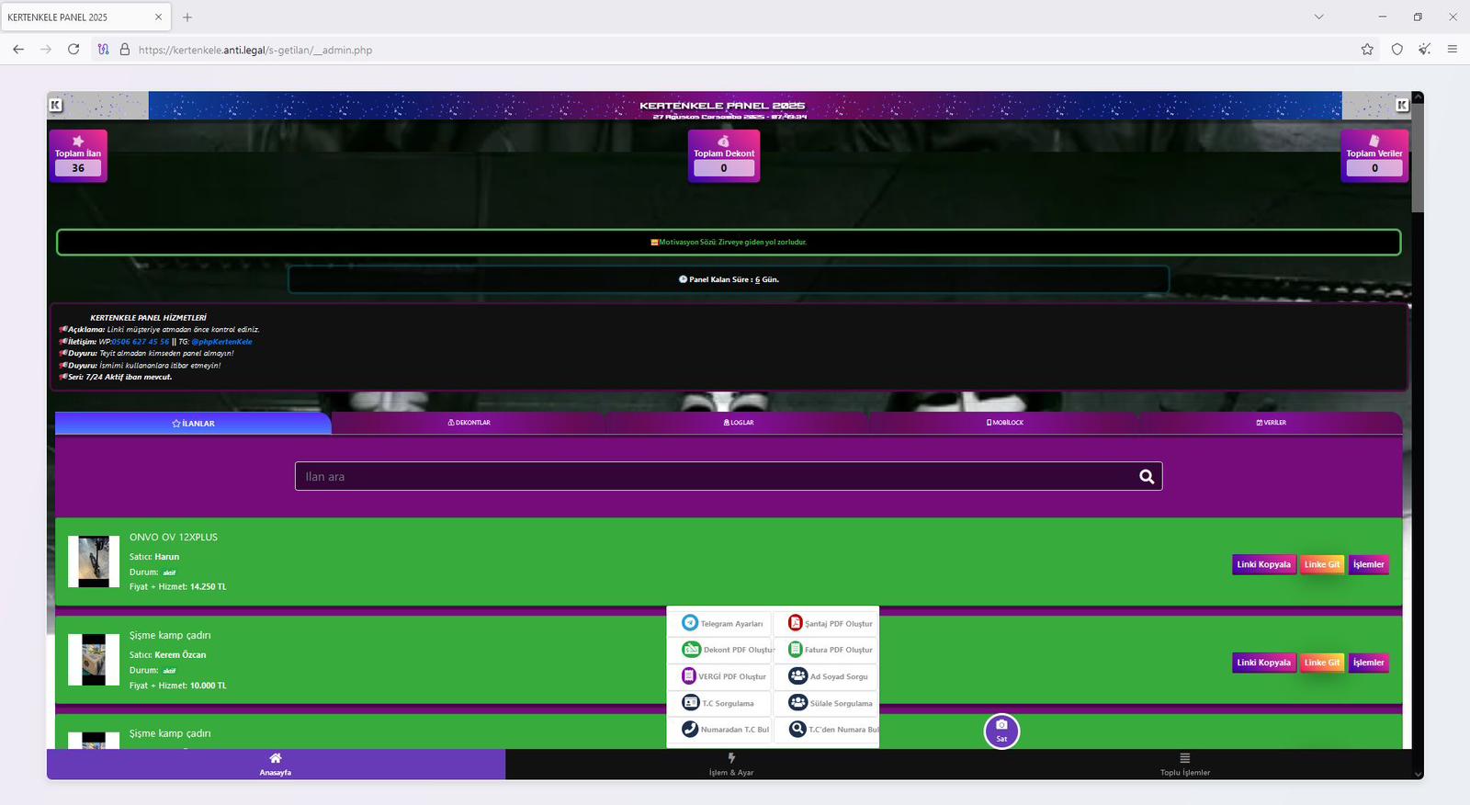Switch to the DEKONTLAR tab

[469, 423]
